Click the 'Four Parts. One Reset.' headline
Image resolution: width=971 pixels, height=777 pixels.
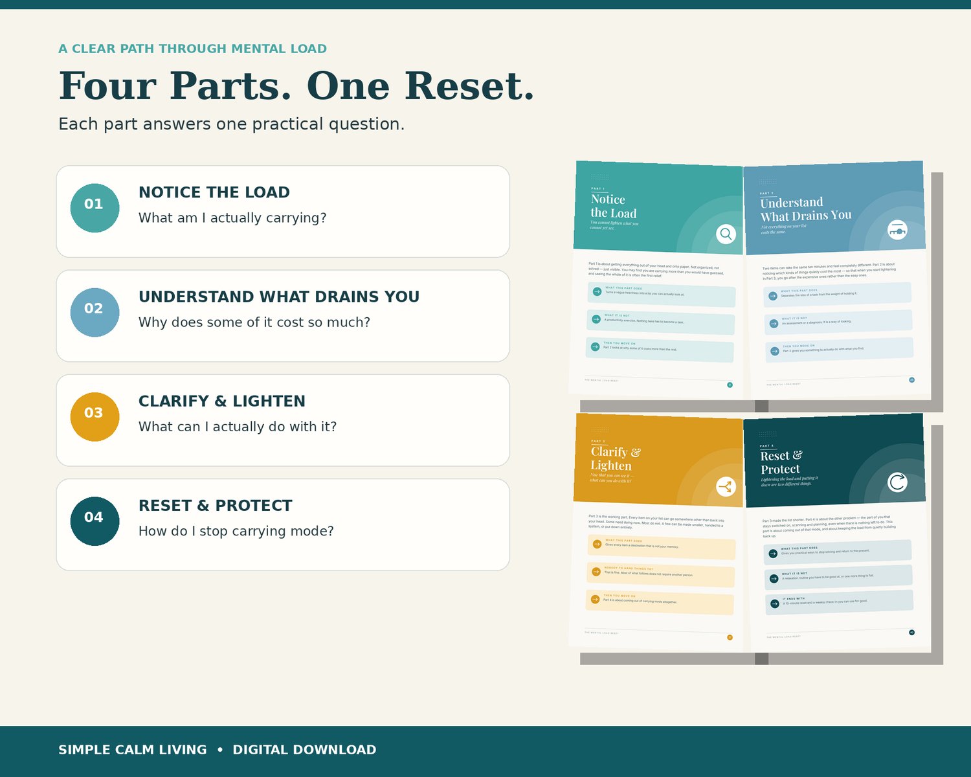(x=296, y=86)
